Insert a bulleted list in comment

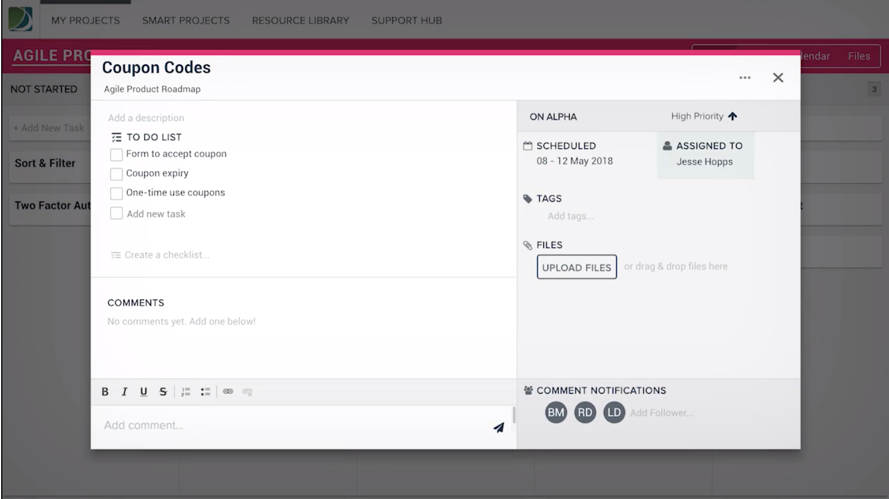point(205,392)
